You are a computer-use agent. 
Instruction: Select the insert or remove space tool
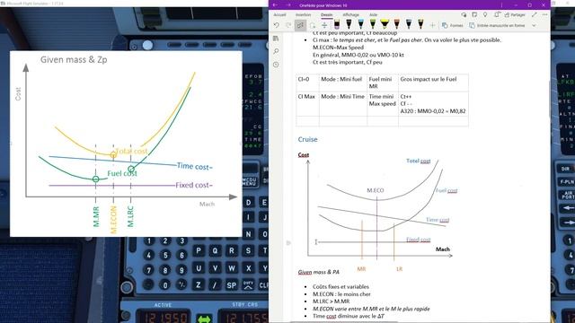[324, 25]
